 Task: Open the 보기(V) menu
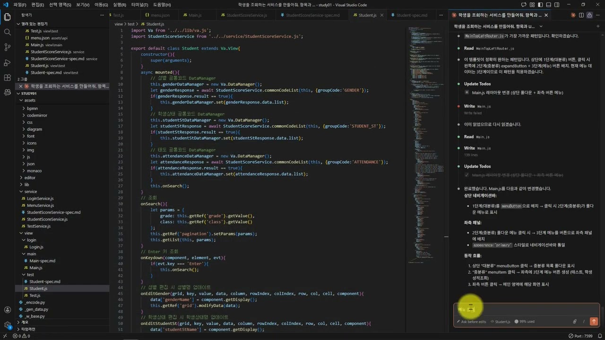[x=83, y=5]
